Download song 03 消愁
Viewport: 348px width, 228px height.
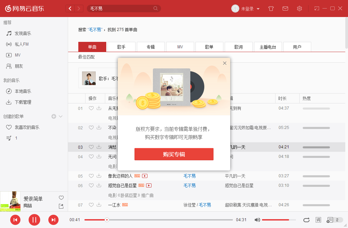(x=99, y=147)
